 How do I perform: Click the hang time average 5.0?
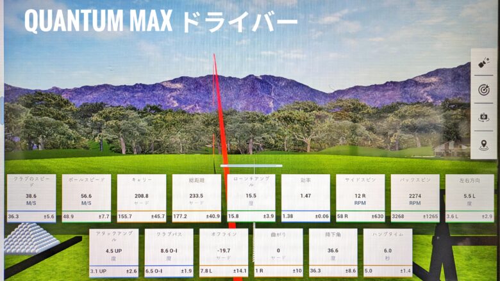[x=369, y=271]
